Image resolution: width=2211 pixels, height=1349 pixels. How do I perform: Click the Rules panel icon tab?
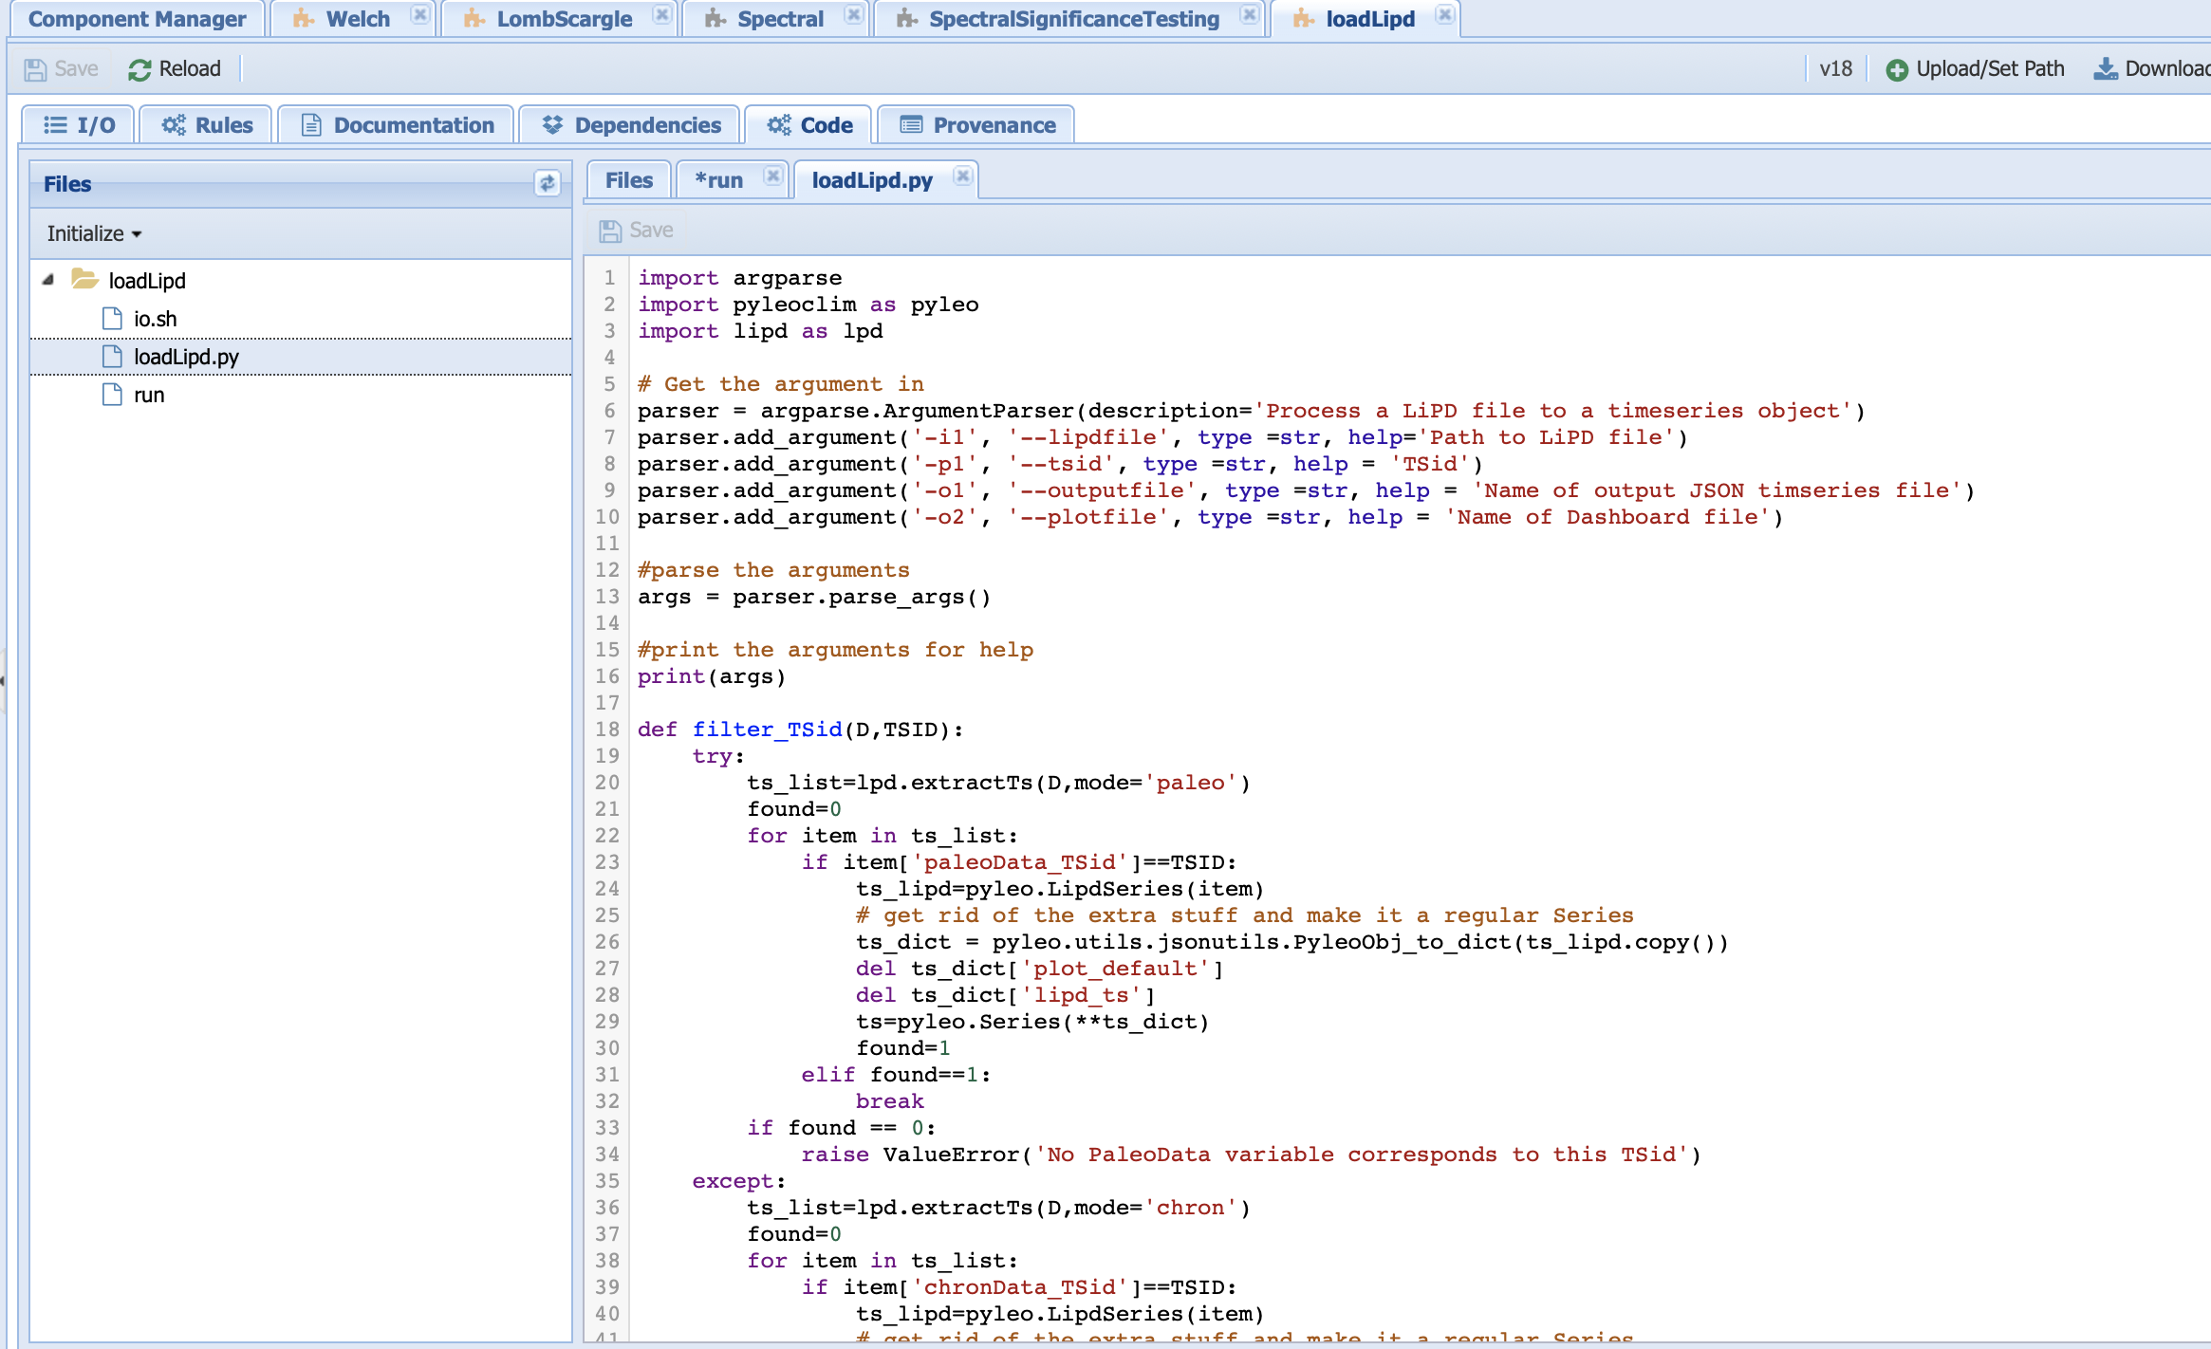[207, 125]
